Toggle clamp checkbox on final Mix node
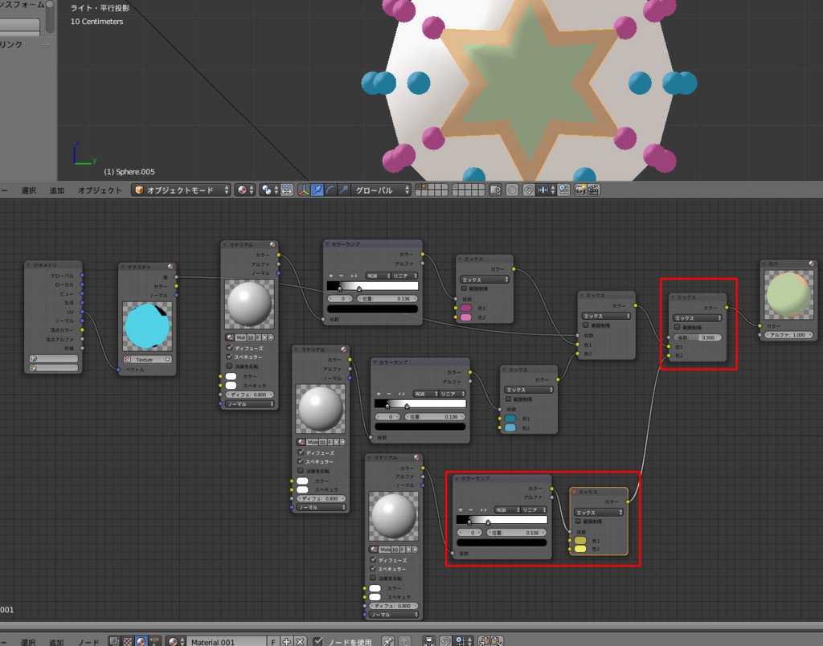823x646 pixels. [x=677, y=327]
